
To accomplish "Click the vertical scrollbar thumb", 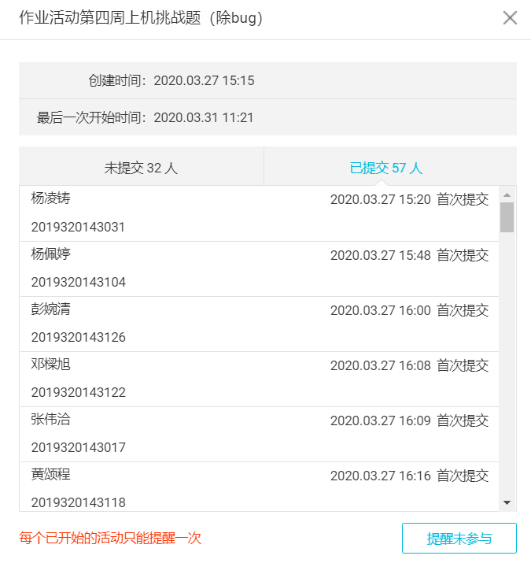I will pyautogui.click(x=507, y=217).
